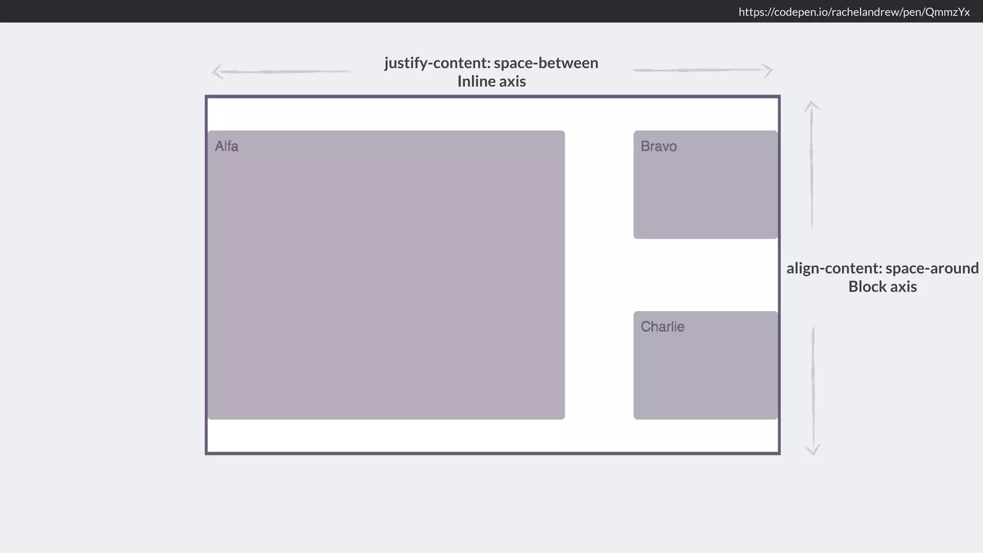Click the right-pointing sketch arrow

702,70
